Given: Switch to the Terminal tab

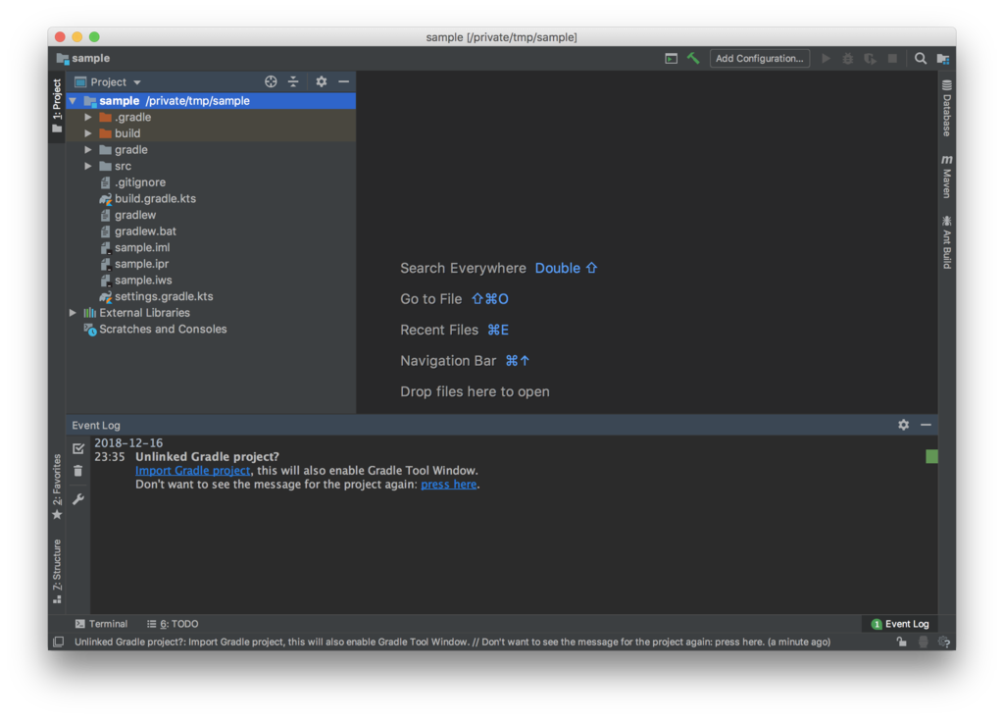Looking at the screenshot, I should pos(101,624).
